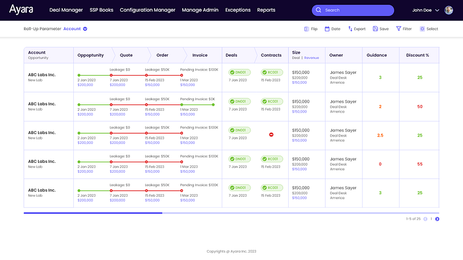This screenshot has height=260, width=463.
Task: Open the Configuration Manager menu
Action: pyautogui.click(x=147, y=10)
